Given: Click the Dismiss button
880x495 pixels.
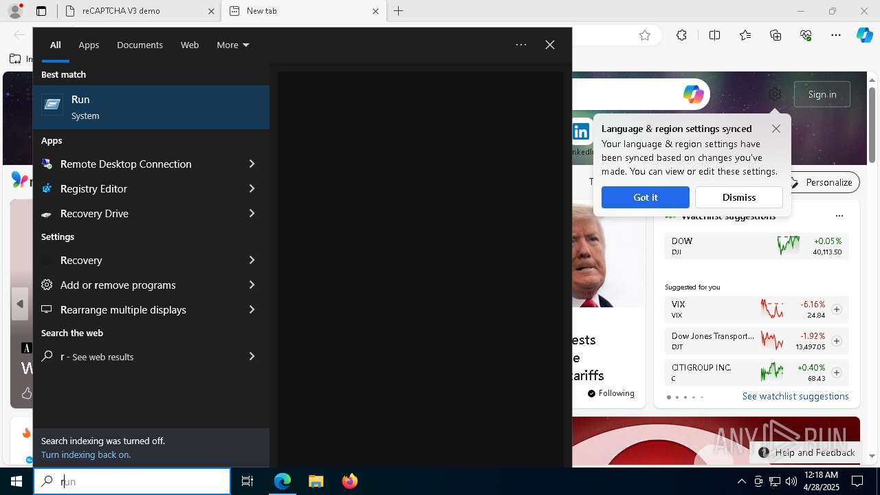Looking at the screenshot, I should (x=739, y=197).
